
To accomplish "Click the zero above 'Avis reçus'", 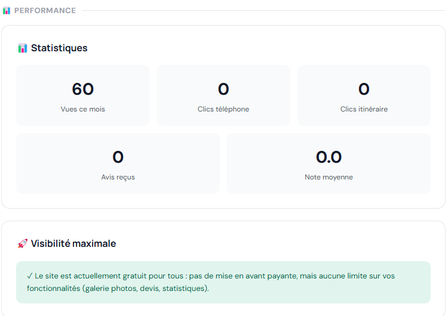I will tap(118, 157).
